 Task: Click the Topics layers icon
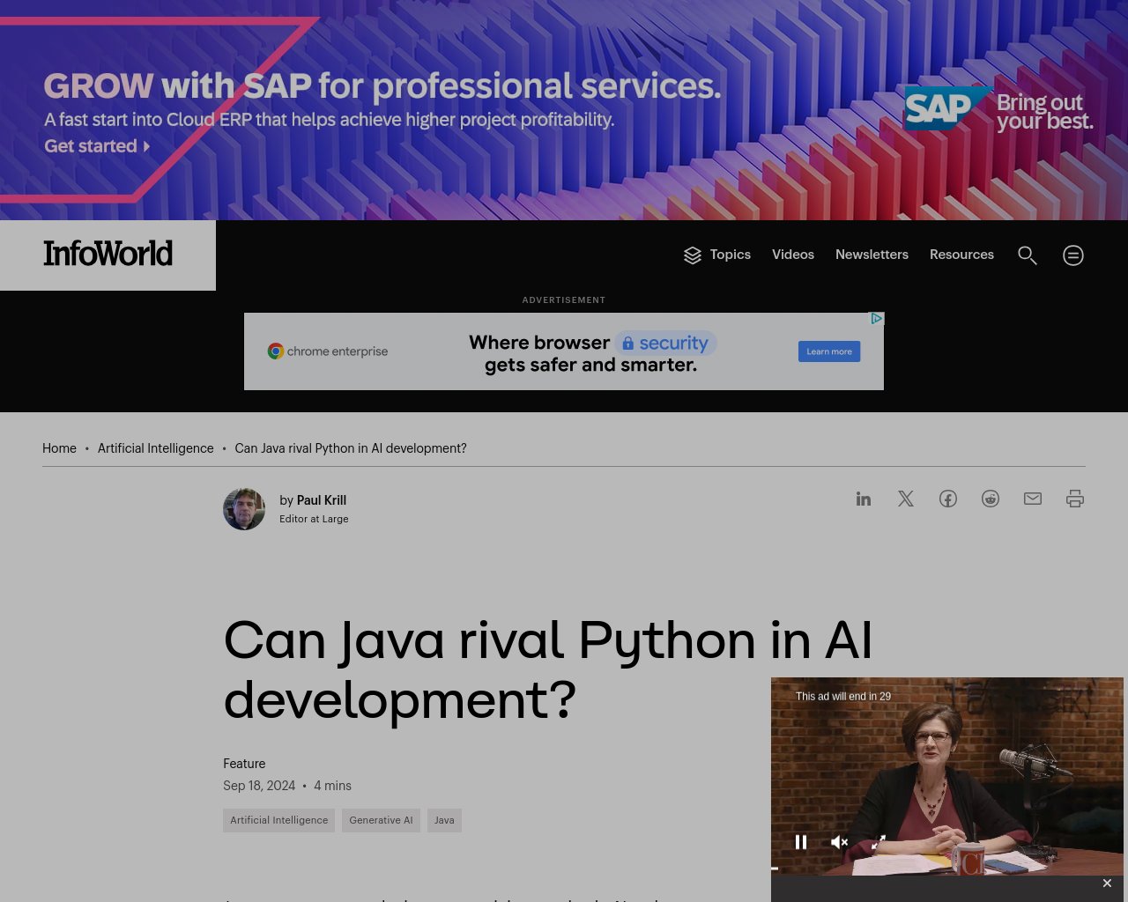tap(693, 255)
